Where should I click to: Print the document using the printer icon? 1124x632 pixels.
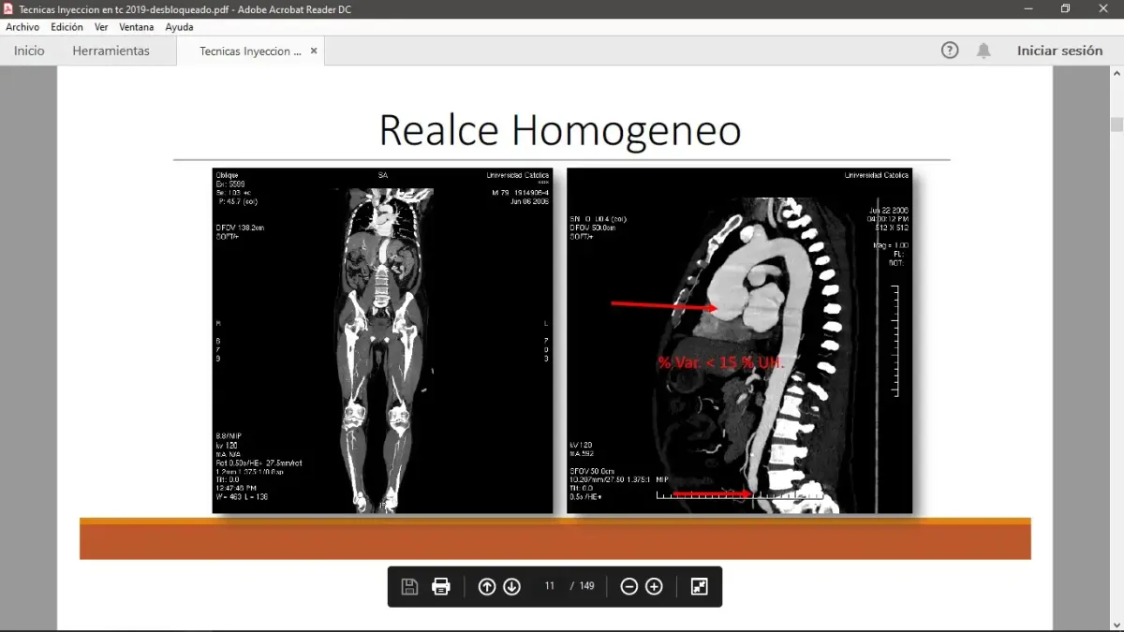441,587
